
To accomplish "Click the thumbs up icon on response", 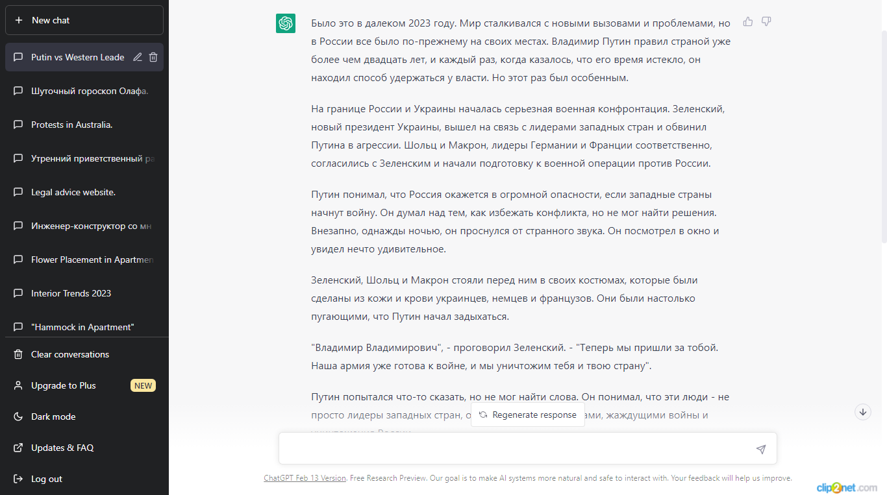I will tap(748, 21).
